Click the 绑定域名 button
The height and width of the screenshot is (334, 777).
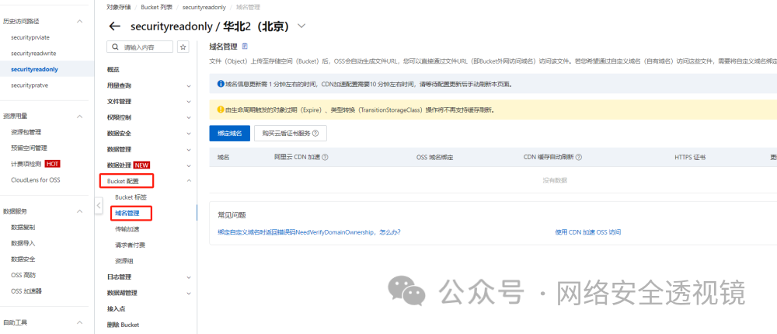click(229, 134)
